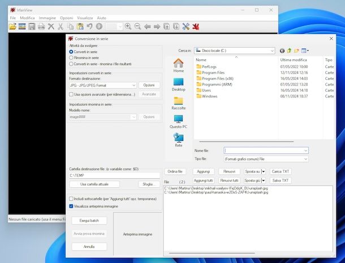This screenshot has width=345, height=263.
Task: Open the Formato destinazione JPG dropdown
Action: 103,85
